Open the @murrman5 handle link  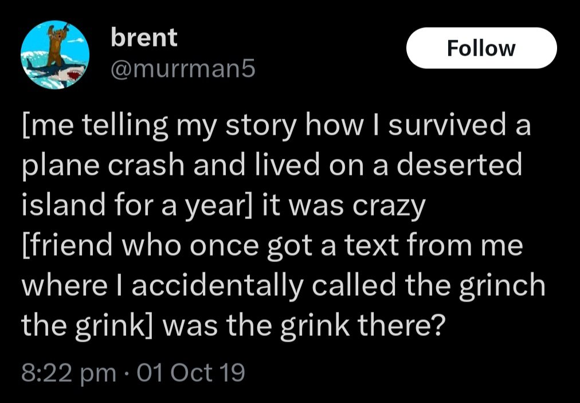point(181,69)
